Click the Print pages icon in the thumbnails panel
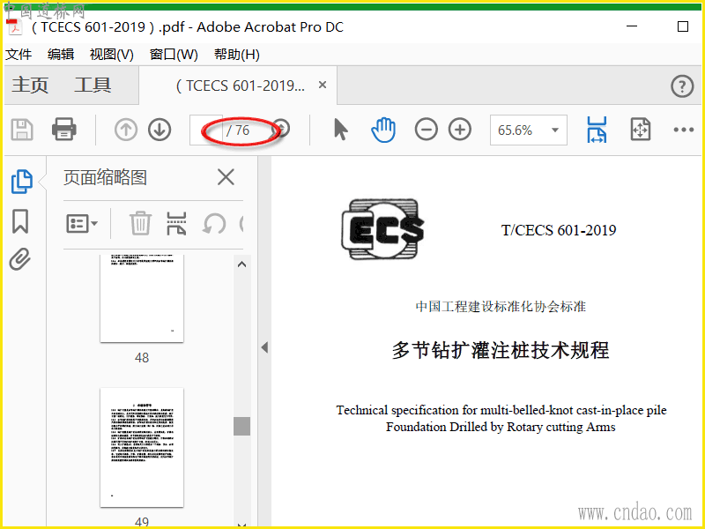705x529 pixels. click(x=176, y=223)
